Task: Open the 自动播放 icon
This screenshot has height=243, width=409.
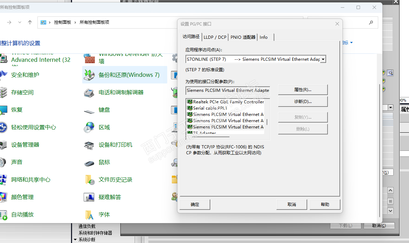Action: coord(3,215)
